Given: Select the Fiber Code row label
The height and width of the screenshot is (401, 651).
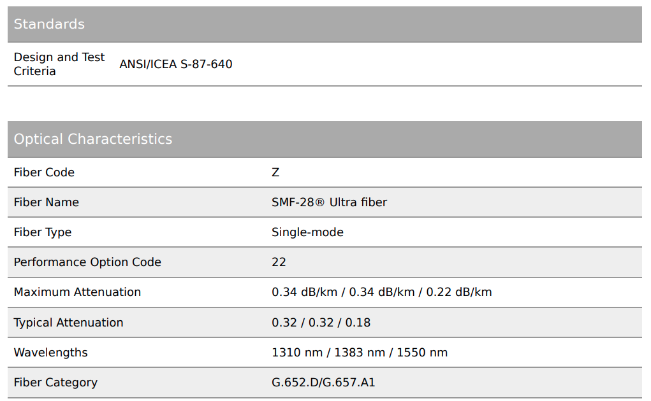Looking at the screenshot, I should 44,172.
